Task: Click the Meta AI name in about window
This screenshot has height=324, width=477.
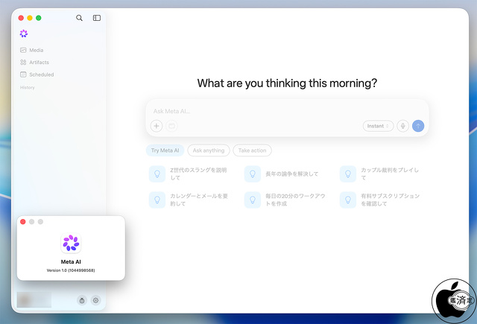Action: click(x=71, y=261)
